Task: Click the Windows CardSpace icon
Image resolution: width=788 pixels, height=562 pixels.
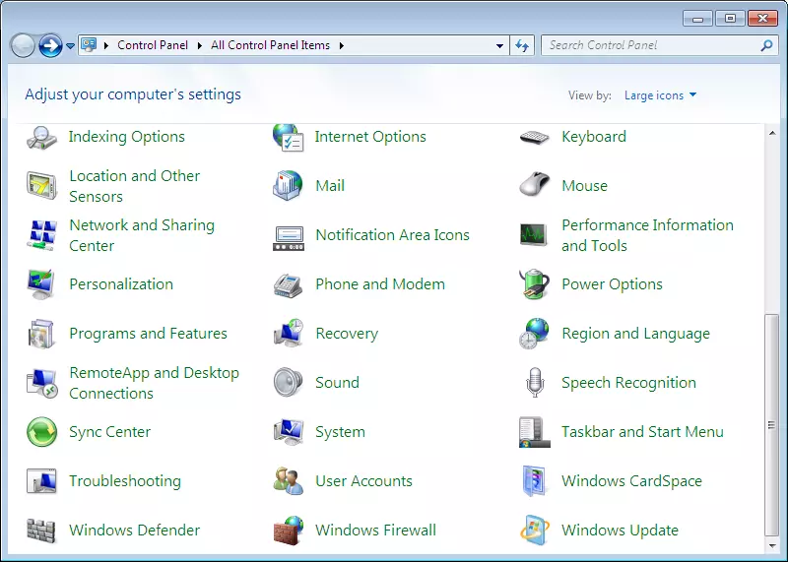Action: (x=534, y=481)
